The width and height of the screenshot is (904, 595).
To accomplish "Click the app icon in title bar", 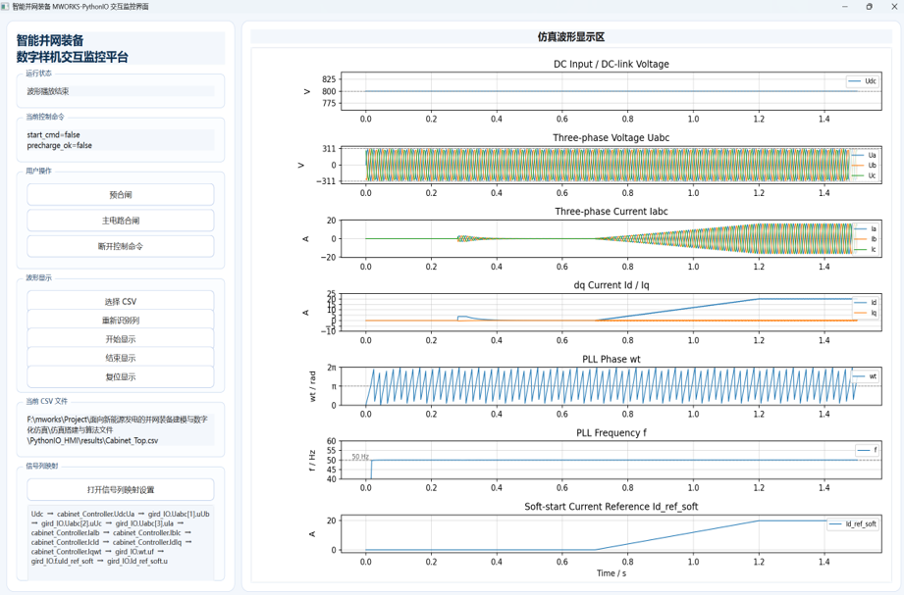I will pyautogui.click(x=5, y=6).
